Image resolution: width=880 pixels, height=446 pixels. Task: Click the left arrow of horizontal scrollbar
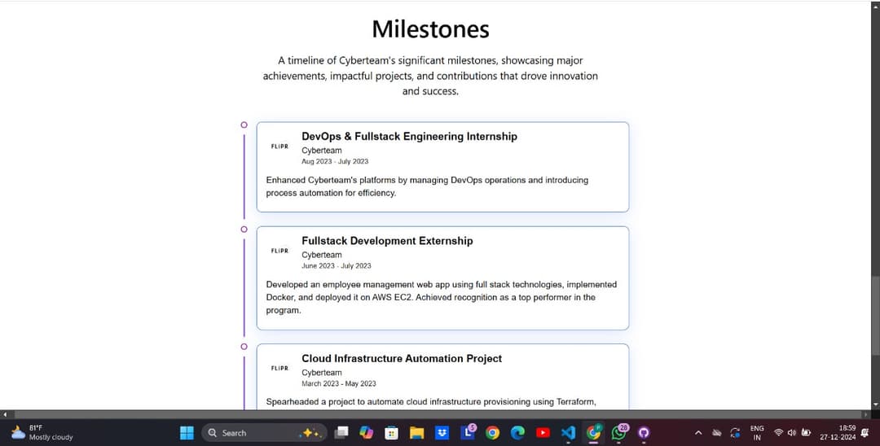click(x=5, y=414)
